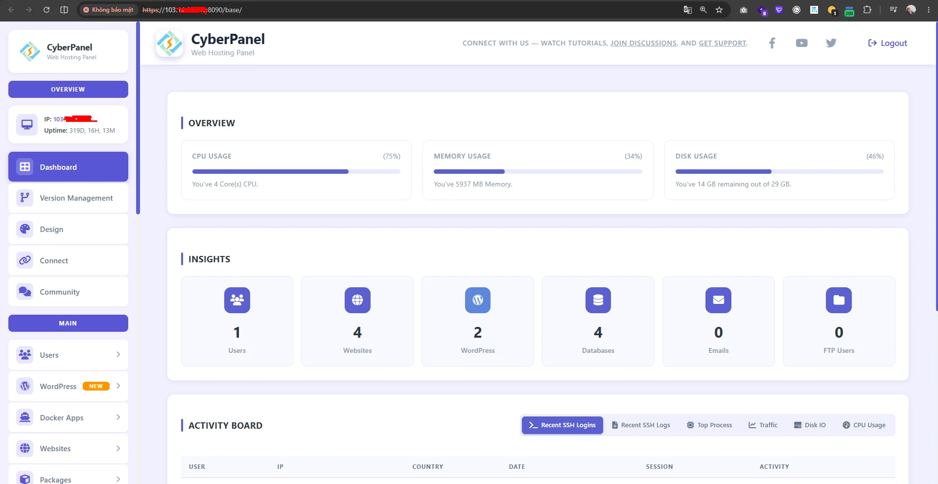Click the Memory usage progress bar
The image size is (938, 484).
point(538,172)
